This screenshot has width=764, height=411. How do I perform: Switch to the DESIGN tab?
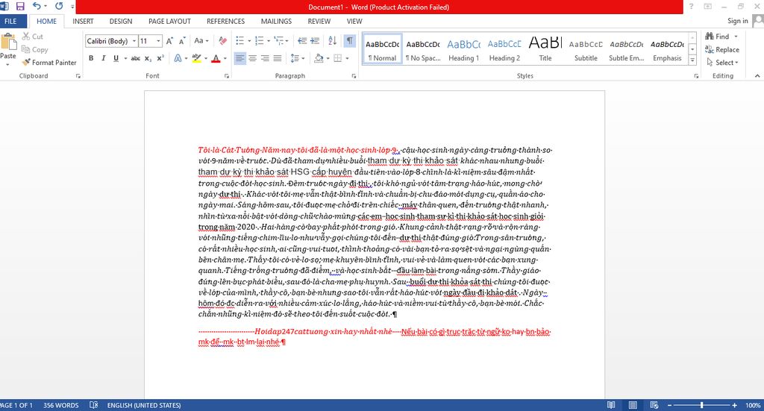pyautogui.click(x=121, y=22)
